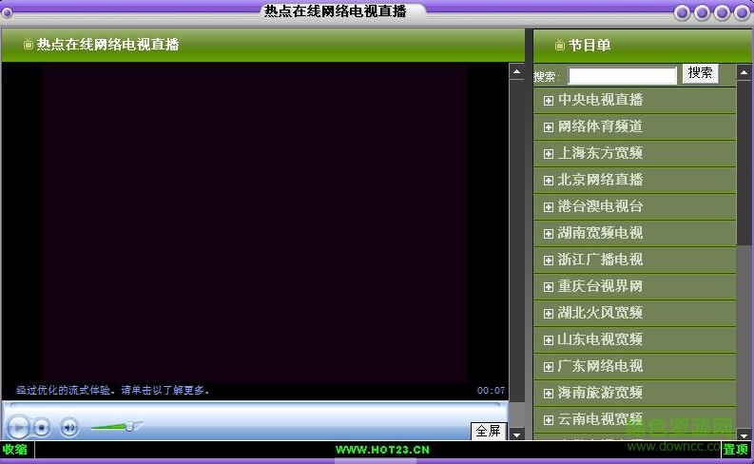Select the 山东电视宽频 list entry
Screen dimensions: 754x464
[x=634, y=339]
